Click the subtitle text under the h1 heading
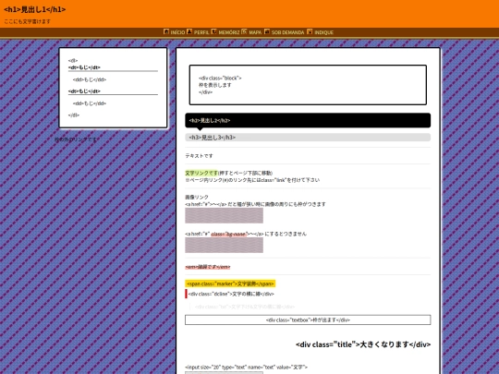Viewport: 499px width, 374px height. coord(28,21)
